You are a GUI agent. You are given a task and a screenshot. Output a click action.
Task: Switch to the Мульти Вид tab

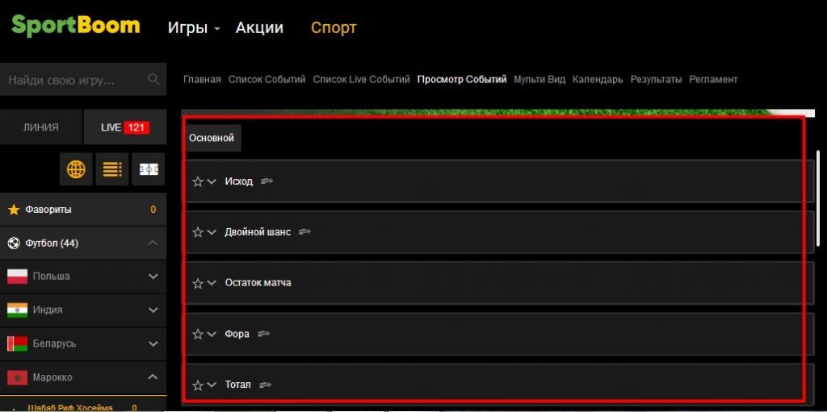(x=539, y=80)
